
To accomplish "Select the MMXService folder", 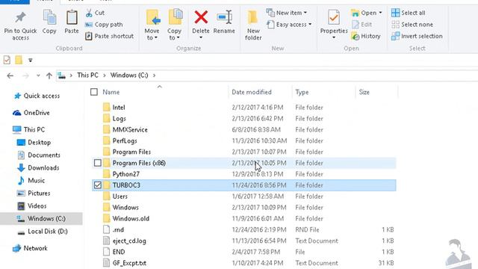I will (x=130, y=129).
